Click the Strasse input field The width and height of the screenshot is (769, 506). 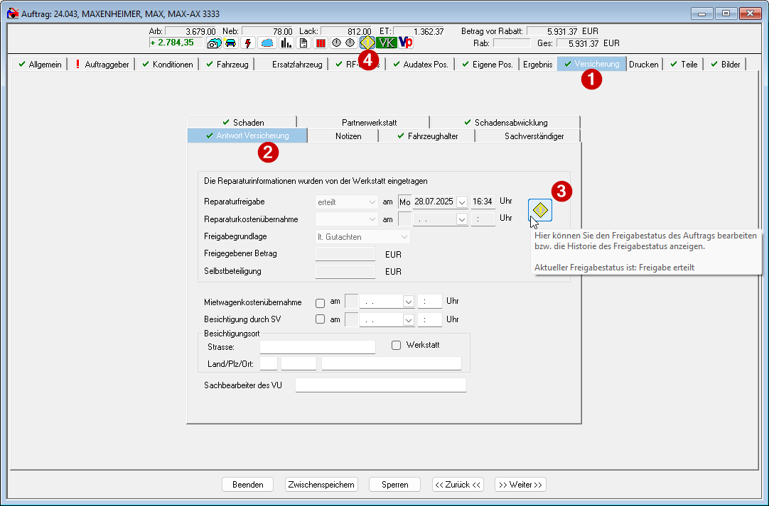pyautogui.click(x=317, y=347)
